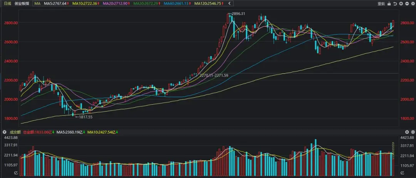This screenshot has height=178, width=416.
Task: Click the 重载 reload button
Action: (x=381, y=4)
